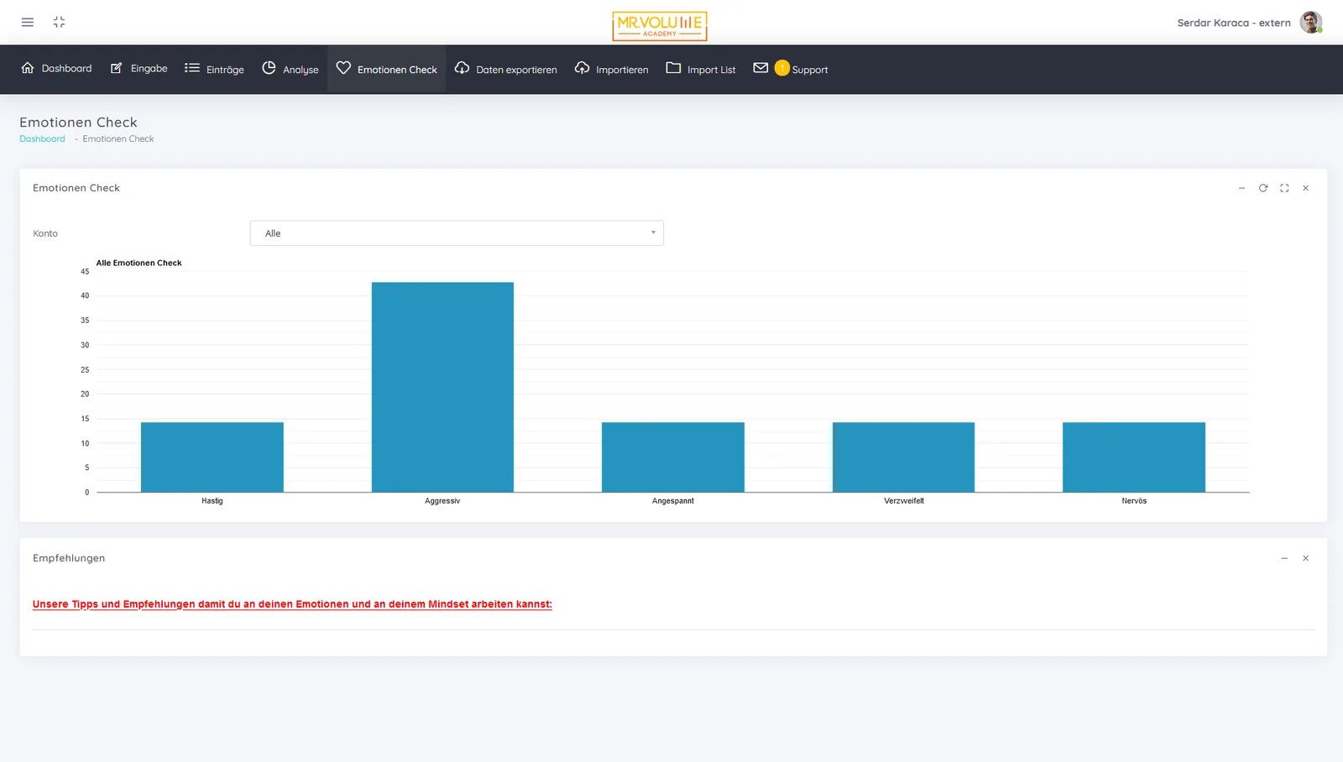Toggle the fullscreen collapse icon in top bar
Viewport: 1343px width, 762px height.
(59, 23)
